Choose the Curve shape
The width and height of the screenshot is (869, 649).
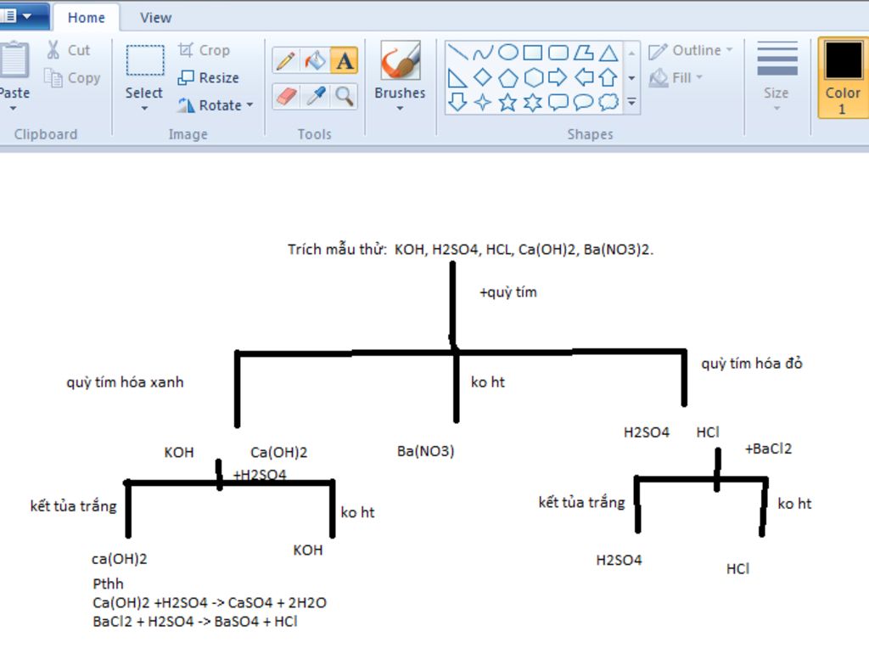(x=483, y=52)
